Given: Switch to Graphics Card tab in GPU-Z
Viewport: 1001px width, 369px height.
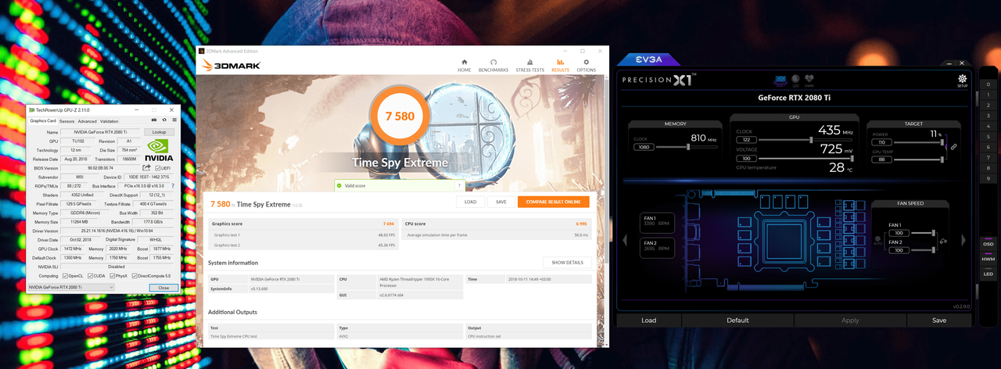Looking at the screenshot, I should tap(43, 121).
